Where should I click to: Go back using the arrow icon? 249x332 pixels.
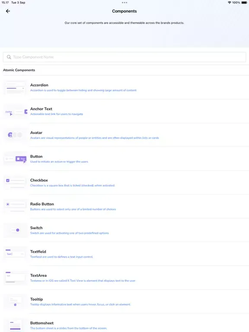pyautogui.click(x=8, y=11)
